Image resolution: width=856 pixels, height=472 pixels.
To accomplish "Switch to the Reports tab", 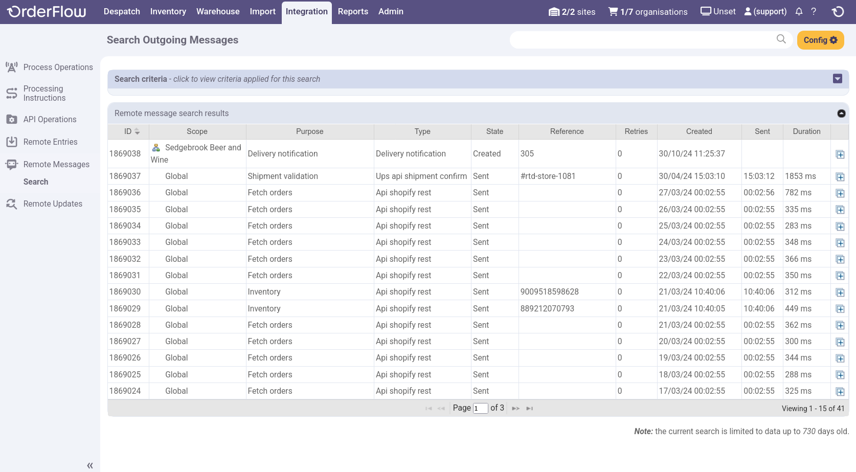I will [353, 11].
